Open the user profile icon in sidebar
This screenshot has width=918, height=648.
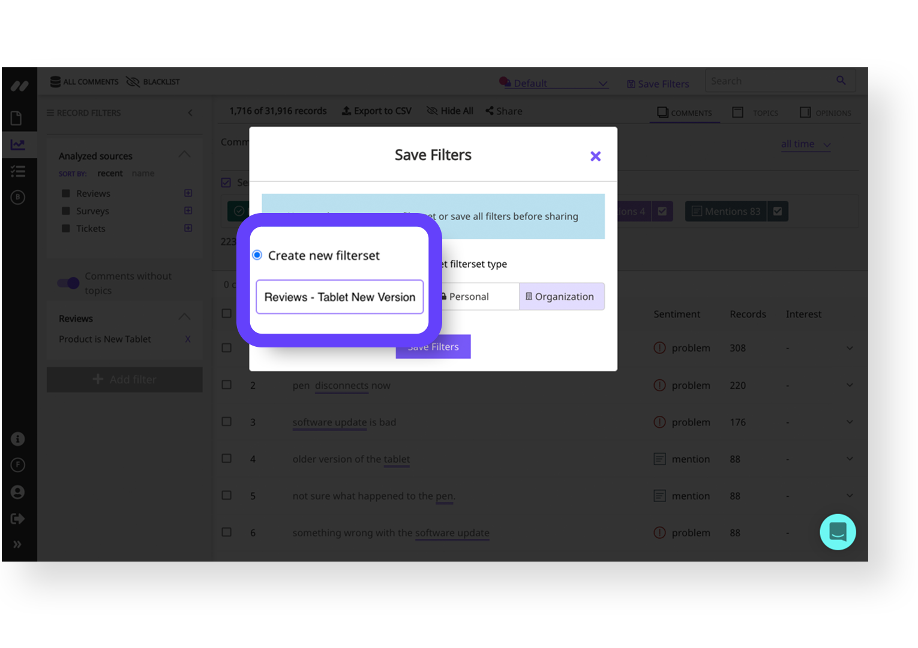tap(17, 491)
